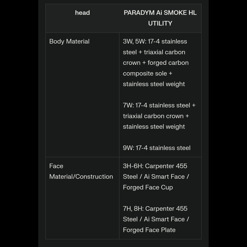Click the "7H, 8H: Carpenter 455" line
247x247 pixels.
pos(155,208)
